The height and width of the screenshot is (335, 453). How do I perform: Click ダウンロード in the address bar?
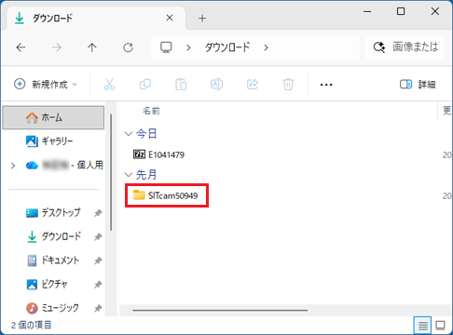click(x=227, y=47)
